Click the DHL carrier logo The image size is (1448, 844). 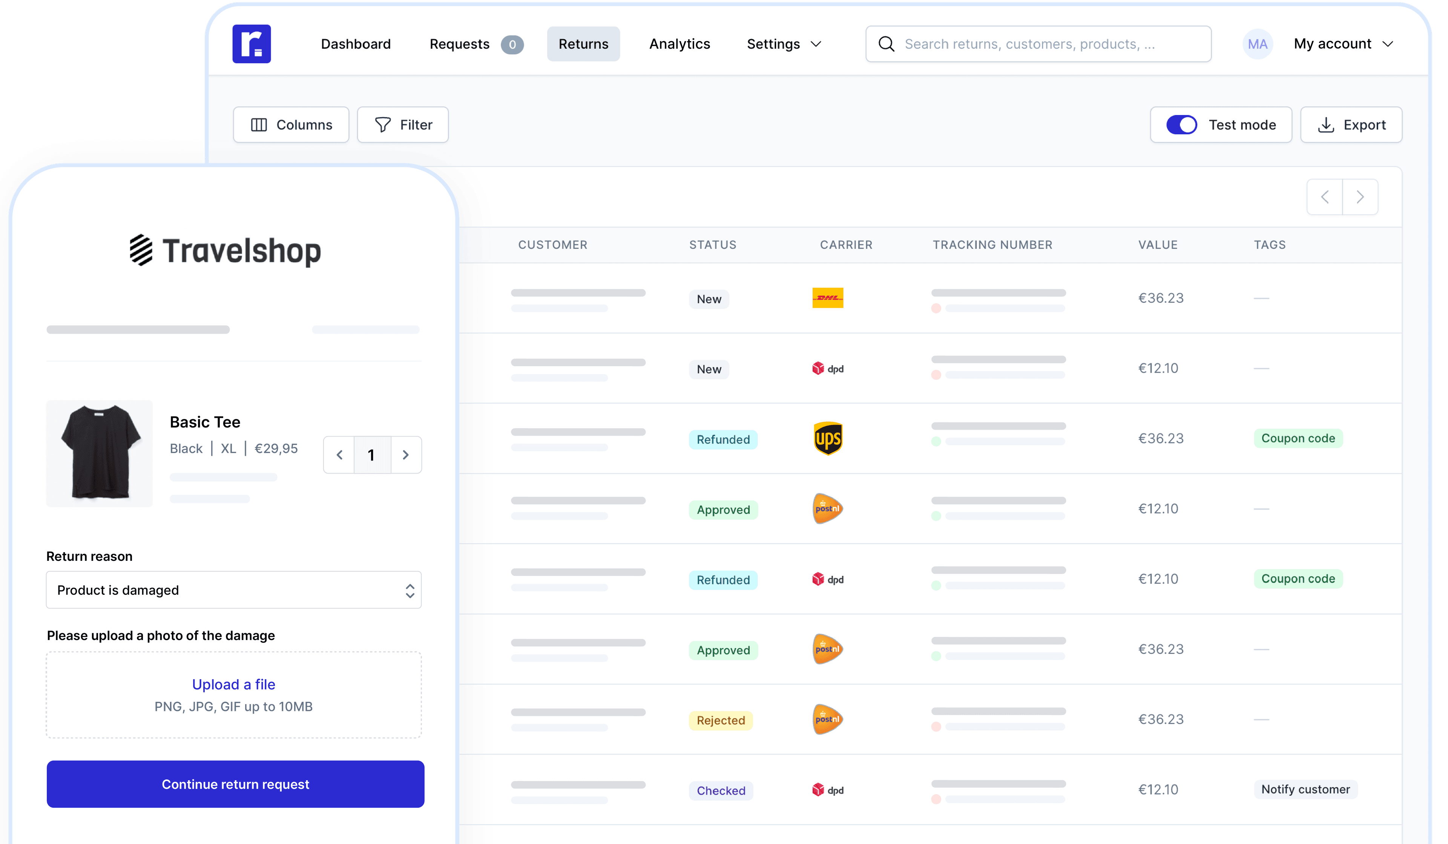pos(827,298)
